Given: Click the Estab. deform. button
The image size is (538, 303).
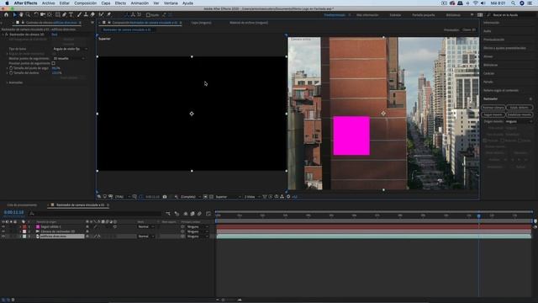Looking at the screenshot, I should tap(520, 108).
